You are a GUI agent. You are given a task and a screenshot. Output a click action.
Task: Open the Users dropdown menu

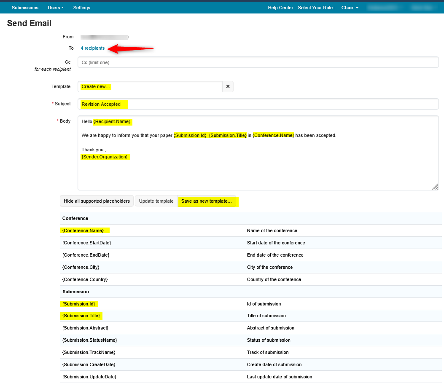[x=56, y=8]
